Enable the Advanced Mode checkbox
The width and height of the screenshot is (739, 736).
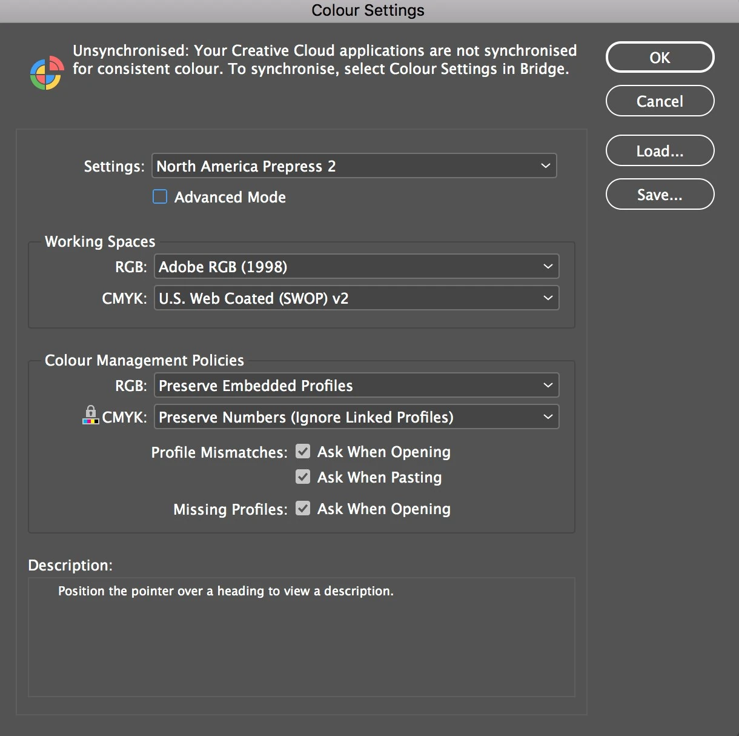160,197
